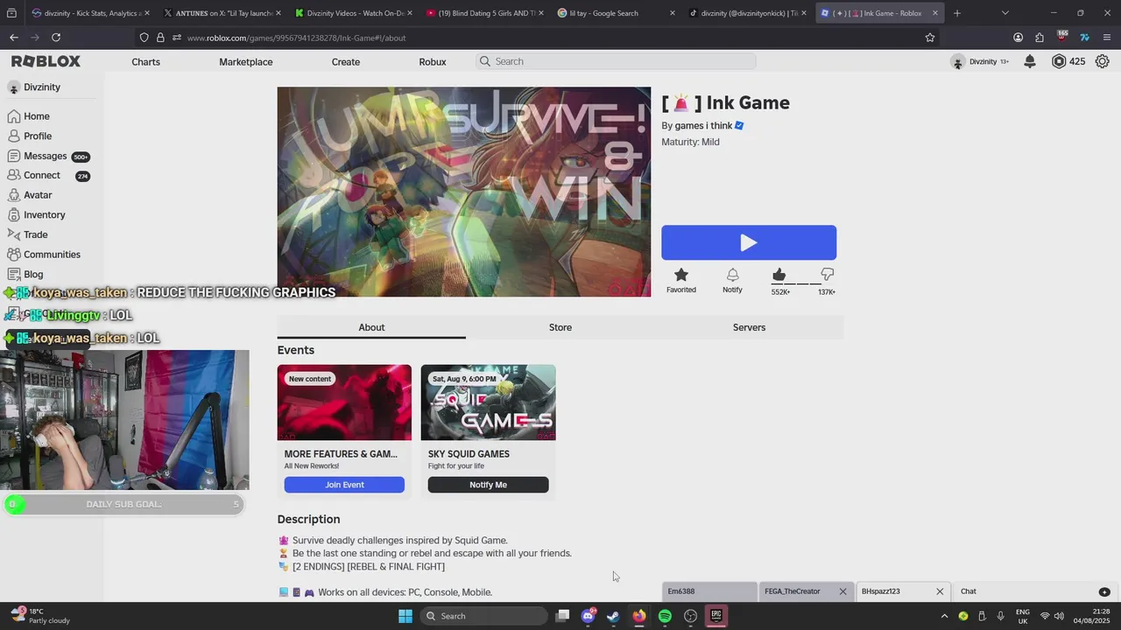Click the Roblox logo
The height and width of the screenshot is (630, 1121).
pyautogui.click(x=46, y=61)
